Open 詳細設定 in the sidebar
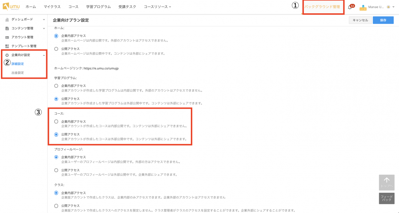Viewport: 399px width, 213px height. [18, 64]
